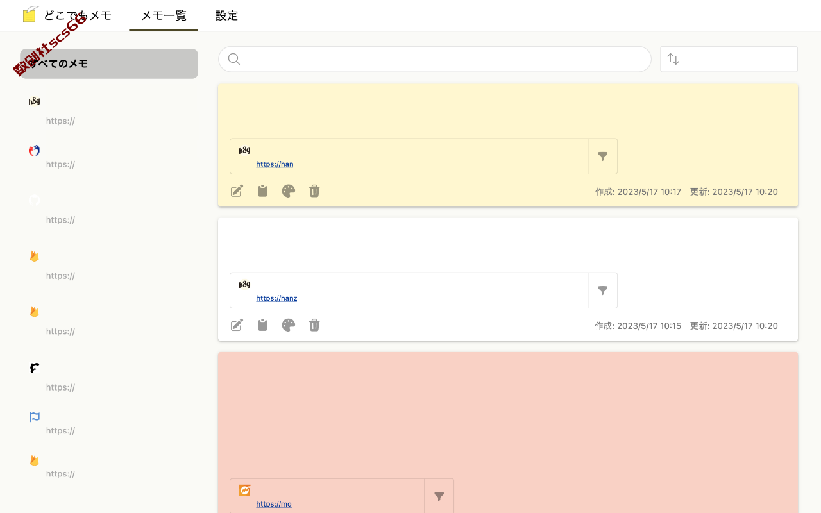821x513 pixels.
Task: Click the yellow memo text area
Action: pyautogui.click(x=508, y=111)
